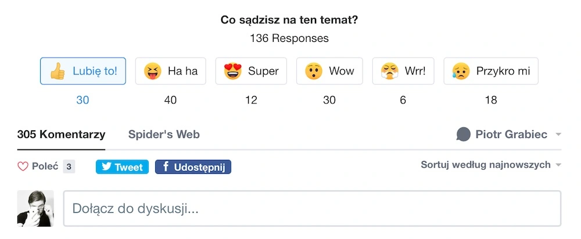
Task: Click the thumbs-up emoji icon
Action: [x=58, y=71]
